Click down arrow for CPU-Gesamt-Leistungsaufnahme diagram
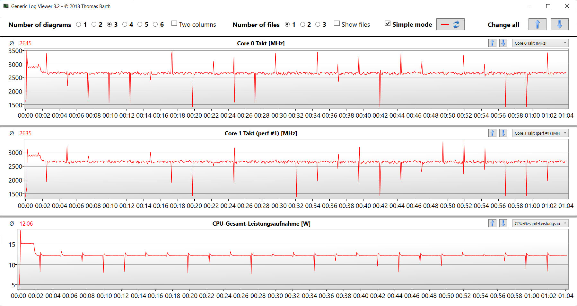The image size is (577, 306). click(x=503, y=223)
